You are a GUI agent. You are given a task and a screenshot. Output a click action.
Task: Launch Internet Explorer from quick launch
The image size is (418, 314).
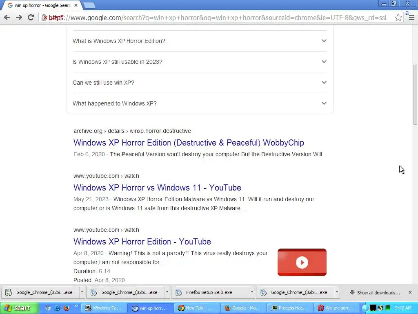(57, 308)
